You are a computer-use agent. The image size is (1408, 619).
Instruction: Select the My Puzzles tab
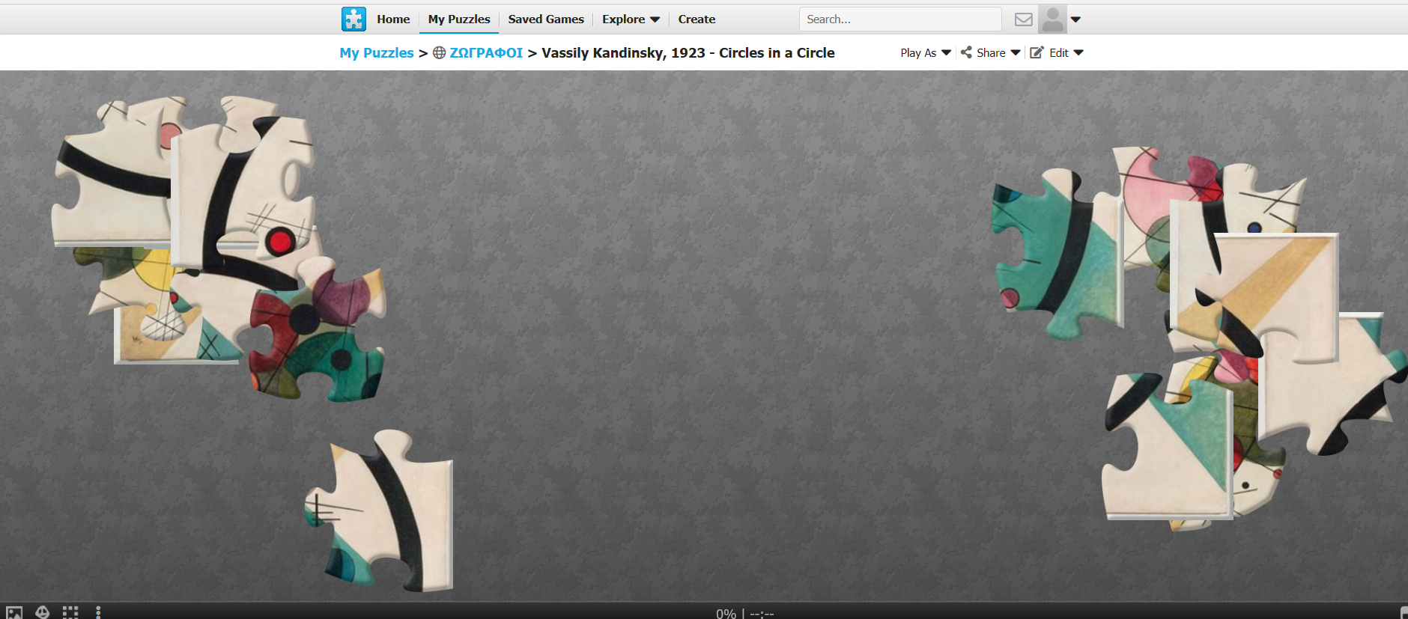point(459,19)
